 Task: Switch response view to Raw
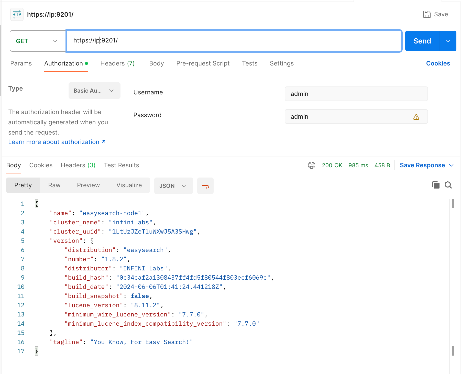tap(54, 185)
